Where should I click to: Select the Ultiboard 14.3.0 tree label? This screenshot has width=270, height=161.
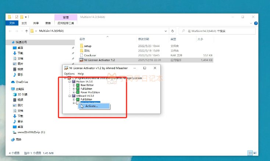pyautogui.click(x=85, y=96)
